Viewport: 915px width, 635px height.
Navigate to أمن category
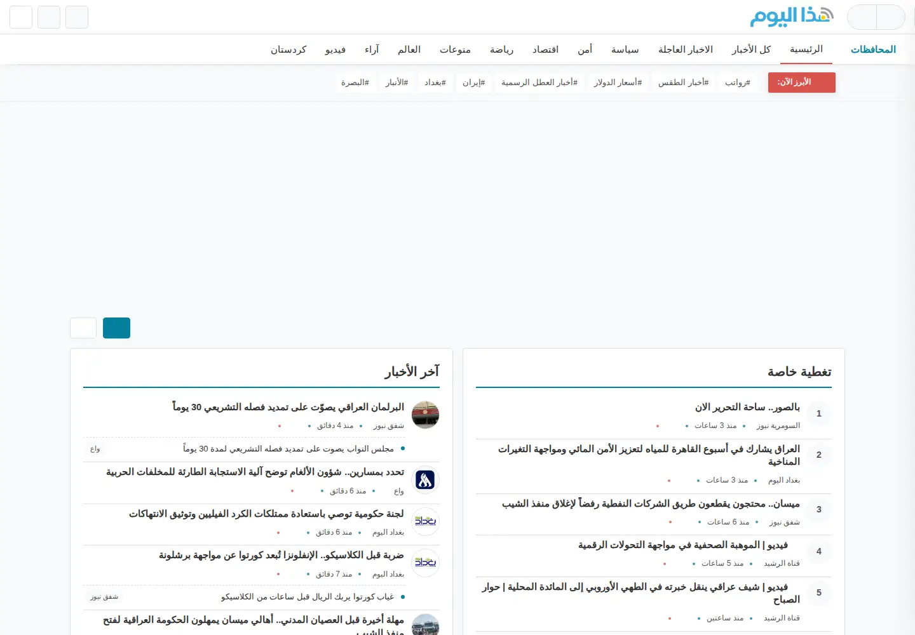(x=585, y=50)
